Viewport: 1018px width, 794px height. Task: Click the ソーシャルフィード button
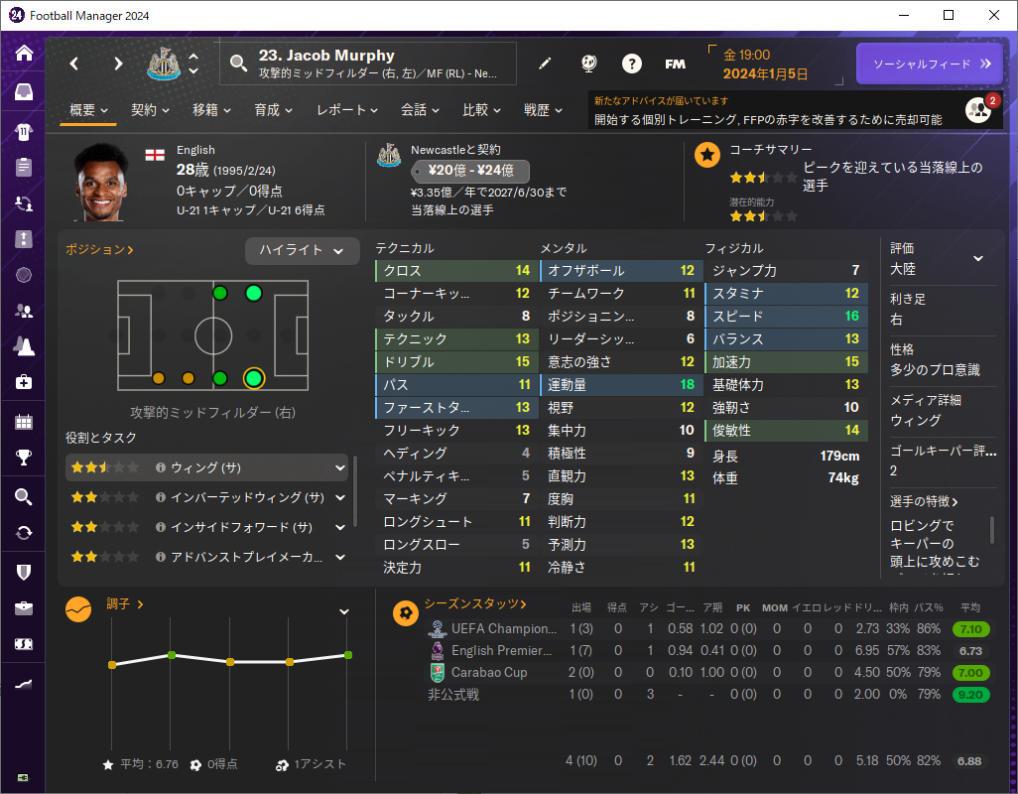[x=929, y=64]
